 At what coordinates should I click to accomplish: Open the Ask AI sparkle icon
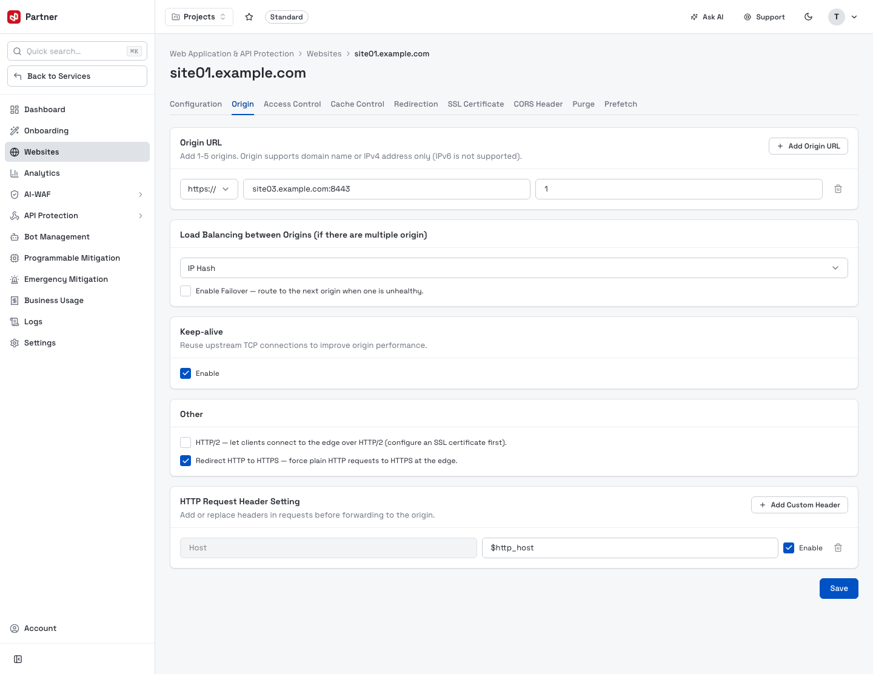coord(694,17)
